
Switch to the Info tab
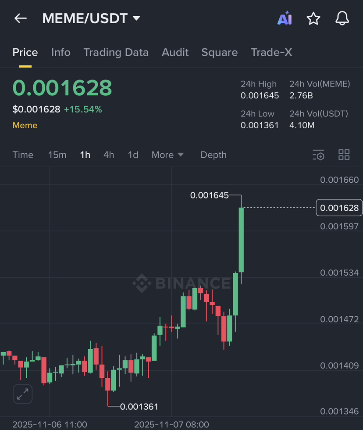pyautogui.click(x=60, y=52)
